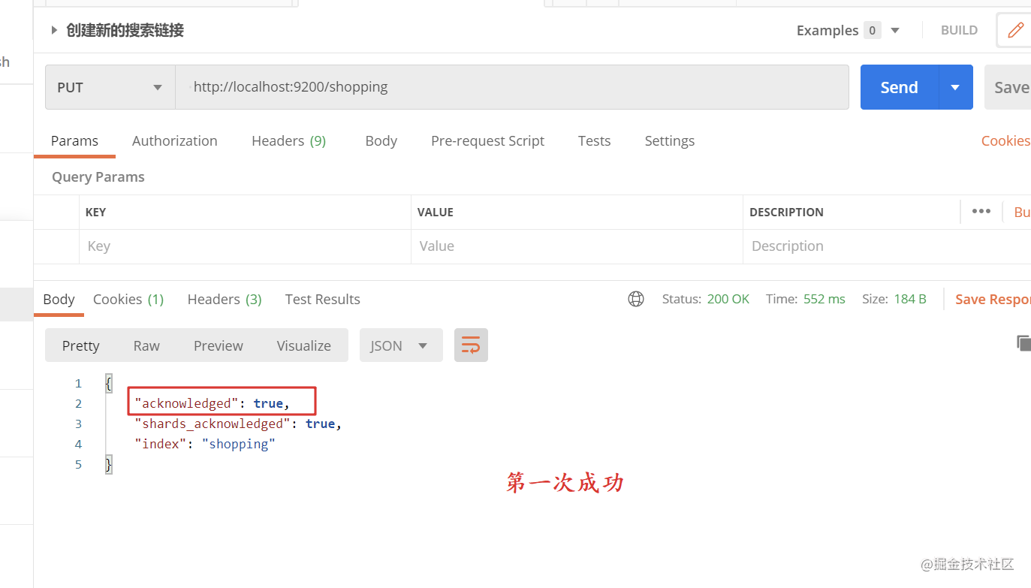The height and width of the screenshot is (588, 1031).
Task: Open the Pre-request Script tab
Action: coord(487,140)
